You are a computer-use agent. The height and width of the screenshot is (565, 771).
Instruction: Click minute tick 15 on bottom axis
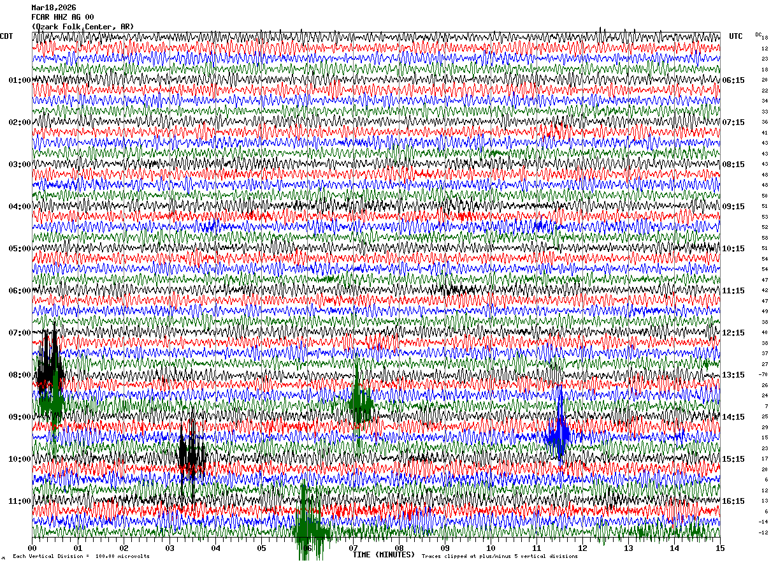[x=720, y=548]
